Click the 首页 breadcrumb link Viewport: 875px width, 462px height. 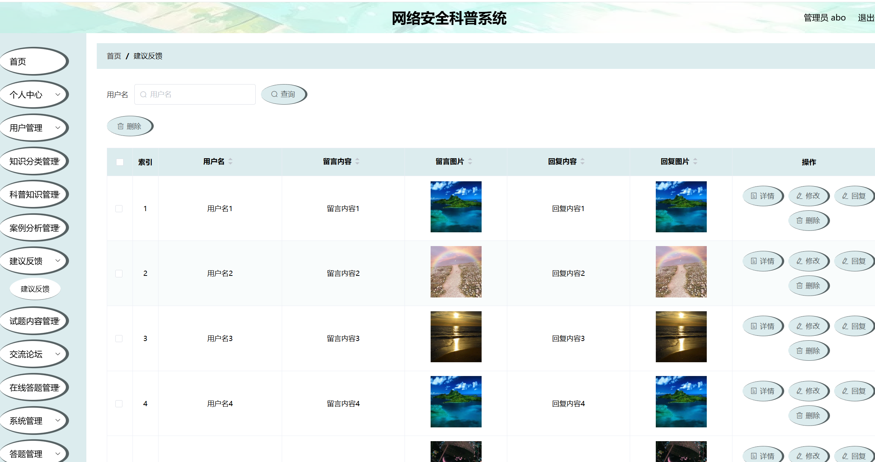114,56
